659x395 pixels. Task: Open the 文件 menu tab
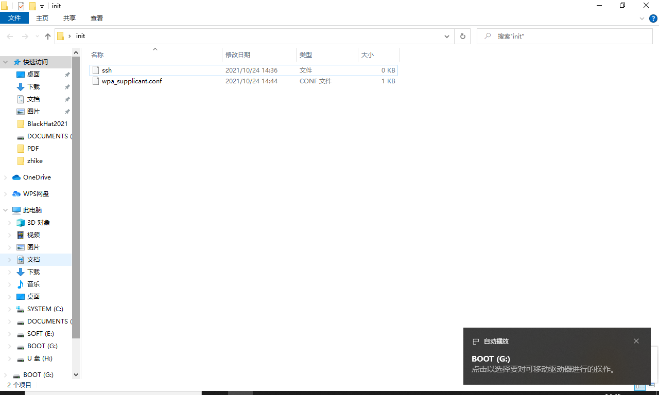[14, 18]
